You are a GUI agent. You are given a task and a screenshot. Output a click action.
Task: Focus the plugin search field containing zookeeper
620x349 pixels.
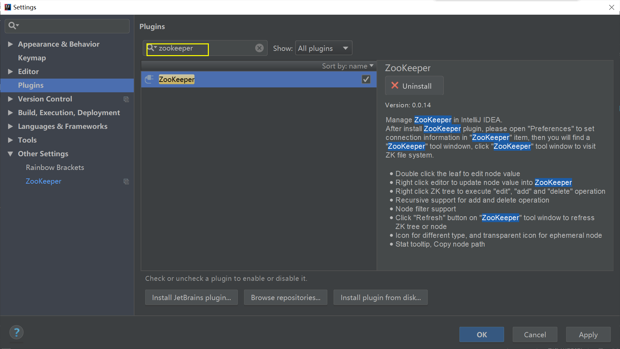[x=205, y=48]
